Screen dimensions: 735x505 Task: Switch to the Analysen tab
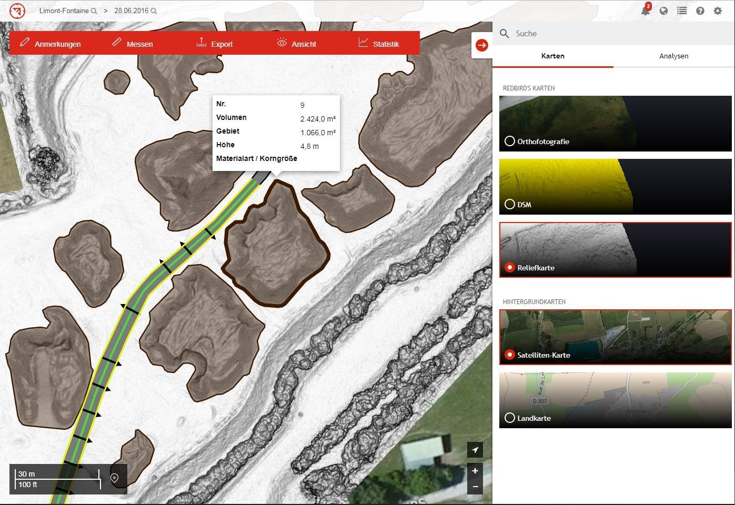pyautogui.click(x=673, y=56)
